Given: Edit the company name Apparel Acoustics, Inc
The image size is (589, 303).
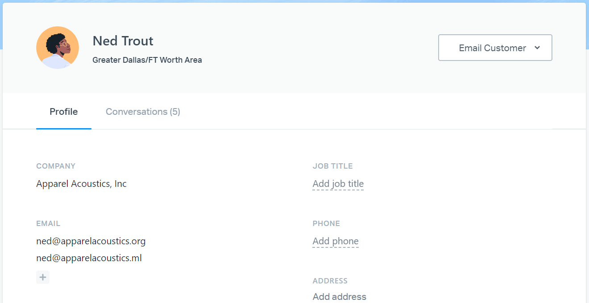Looking at the screenshot, I should [x=81, y=184].
